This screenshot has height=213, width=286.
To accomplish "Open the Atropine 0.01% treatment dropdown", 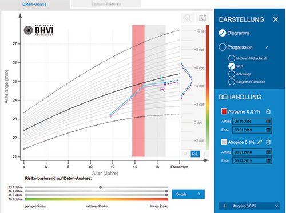I will pyautogui.click(x=249, y=206).
